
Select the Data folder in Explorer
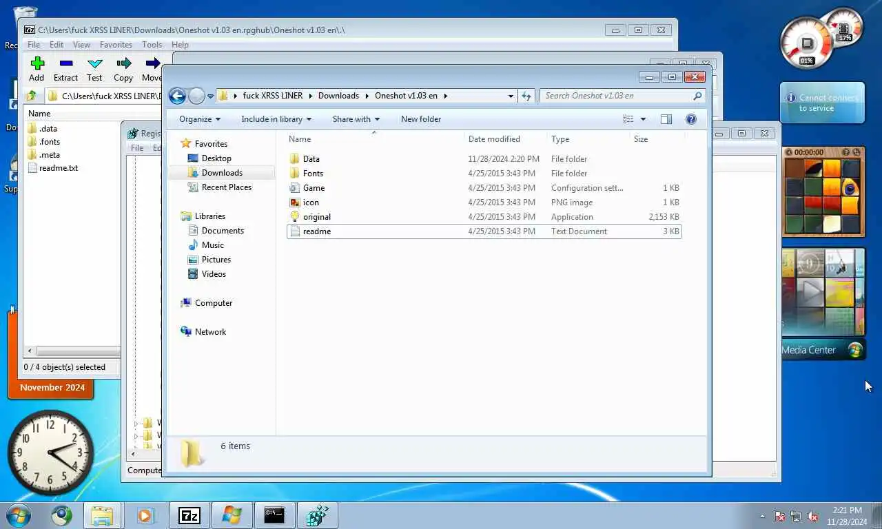click(x=484, y=159)
